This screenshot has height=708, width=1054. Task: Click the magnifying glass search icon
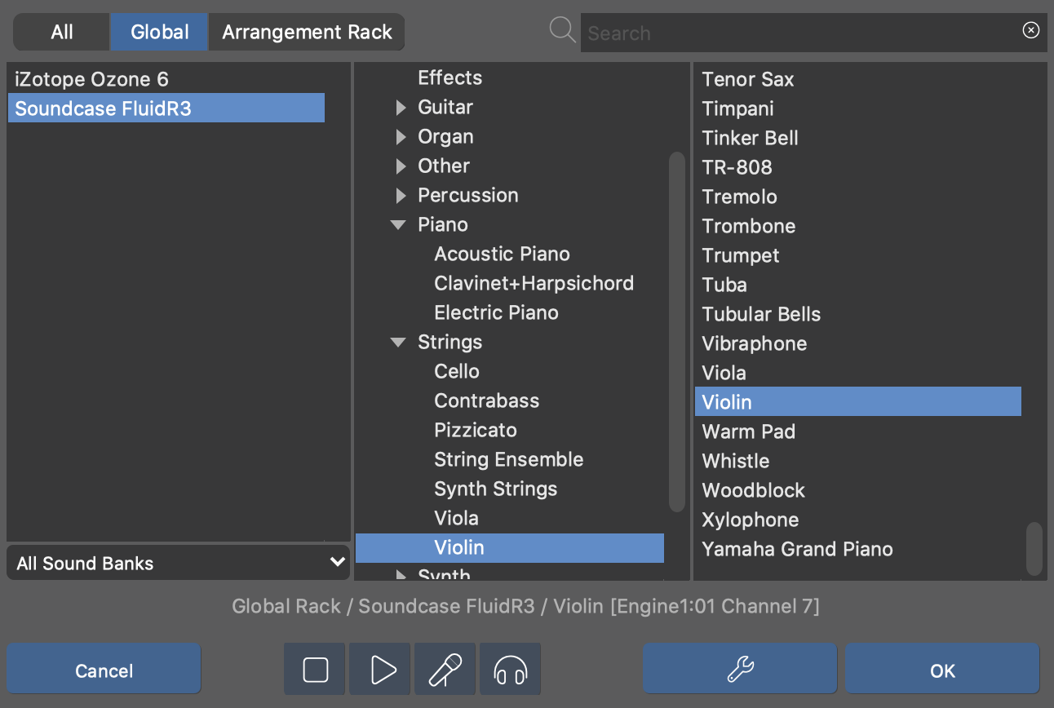point(562,31)
